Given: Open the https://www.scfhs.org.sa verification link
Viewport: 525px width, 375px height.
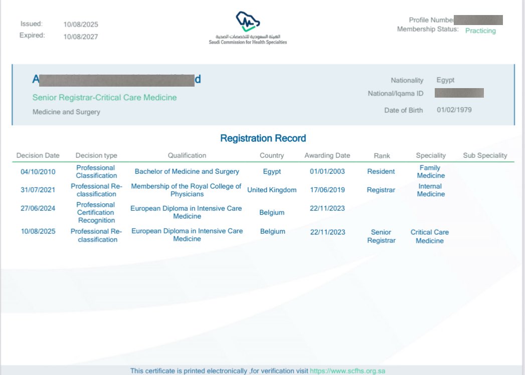Looking at the screenshot, I should point(347,371).
